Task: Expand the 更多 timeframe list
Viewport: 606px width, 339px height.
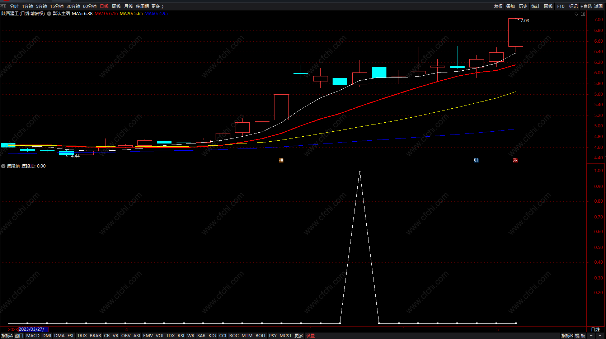Action: click(x=157, y=6)
